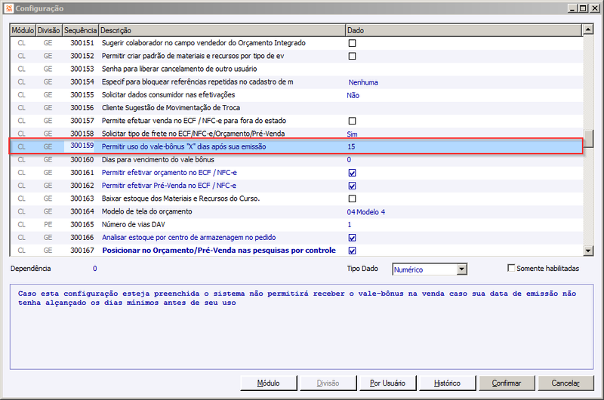Maximize the Configuração window
The image size is (604, 400).
pos(583,8)
